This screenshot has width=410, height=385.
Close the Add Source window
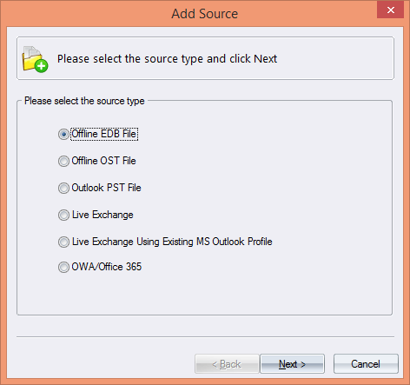390,10
